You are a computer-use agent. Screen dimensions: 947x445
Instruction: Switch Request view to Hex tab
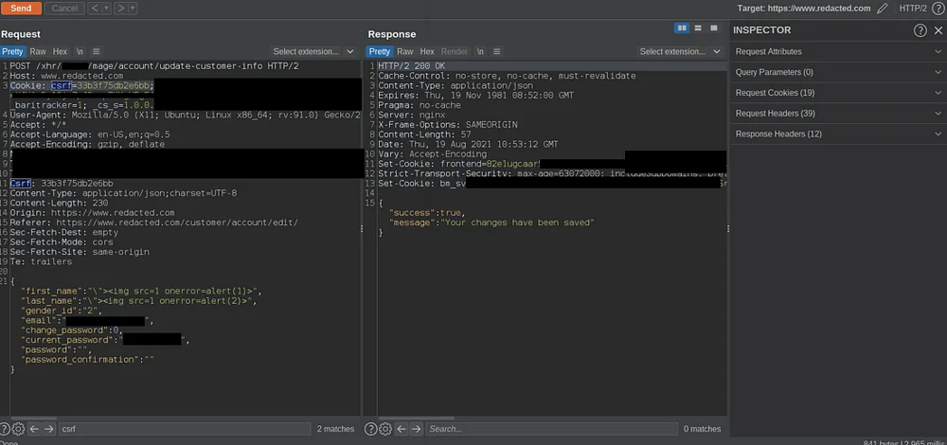(60, 51)
